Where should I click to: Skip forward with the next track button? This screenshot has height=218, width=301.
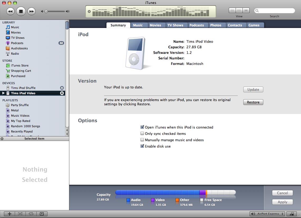point(31,11)
